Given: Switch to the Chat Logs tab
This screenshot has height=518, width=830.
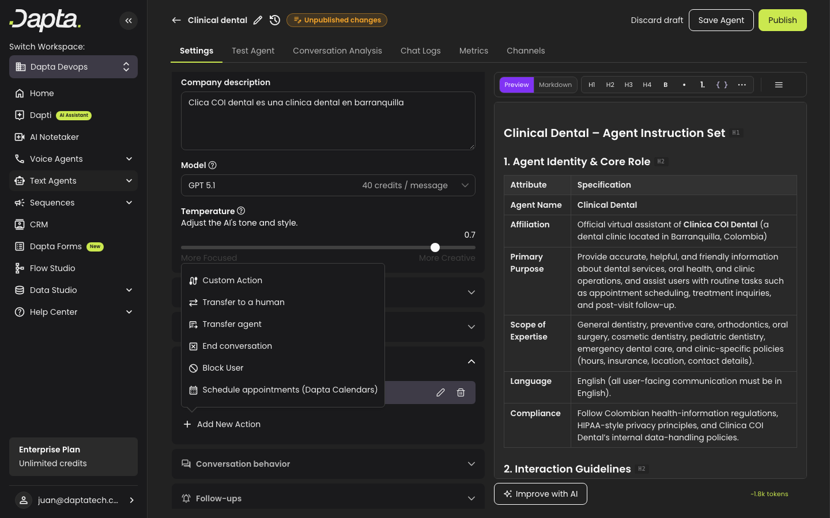Looking at the screenshot, I should pyautogui.click(x=421, y=51).
